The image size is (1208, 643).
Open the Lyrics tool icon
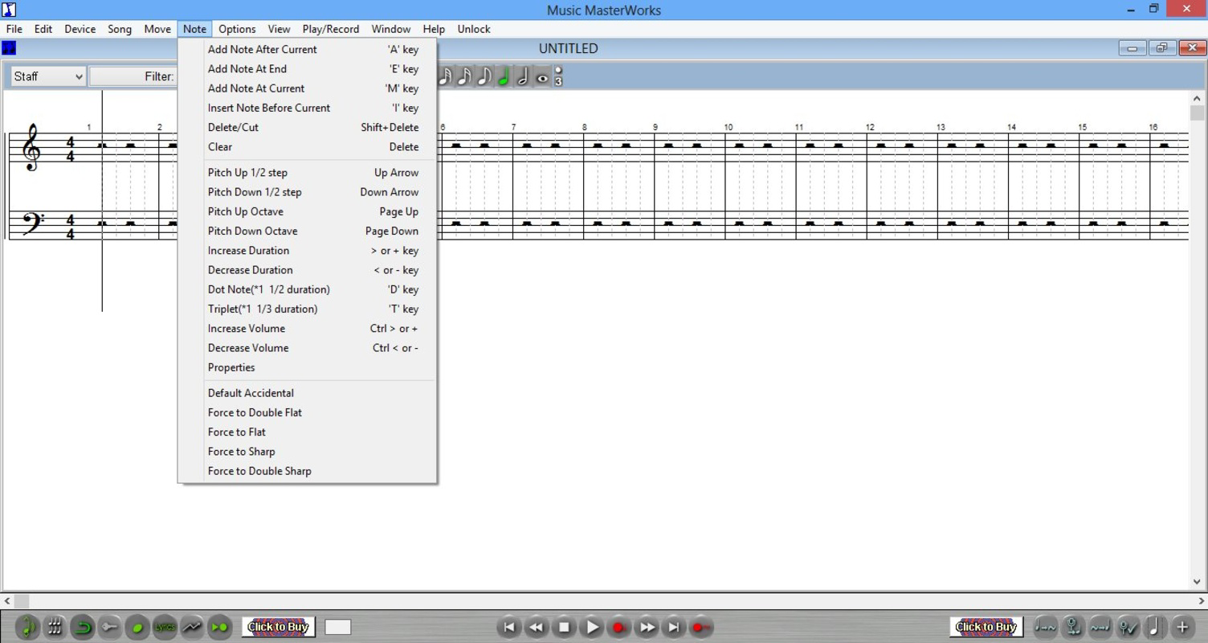(164, 627)
